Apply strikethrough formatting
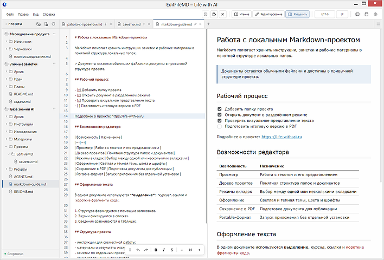The image size is (384, 260). (172, 250)
